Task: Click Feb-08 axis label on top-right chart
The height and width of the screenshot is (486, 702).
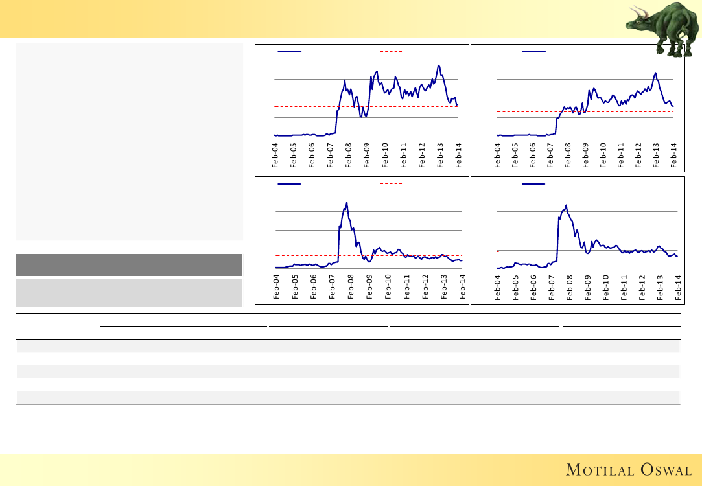Action: [x=568, y=156]
